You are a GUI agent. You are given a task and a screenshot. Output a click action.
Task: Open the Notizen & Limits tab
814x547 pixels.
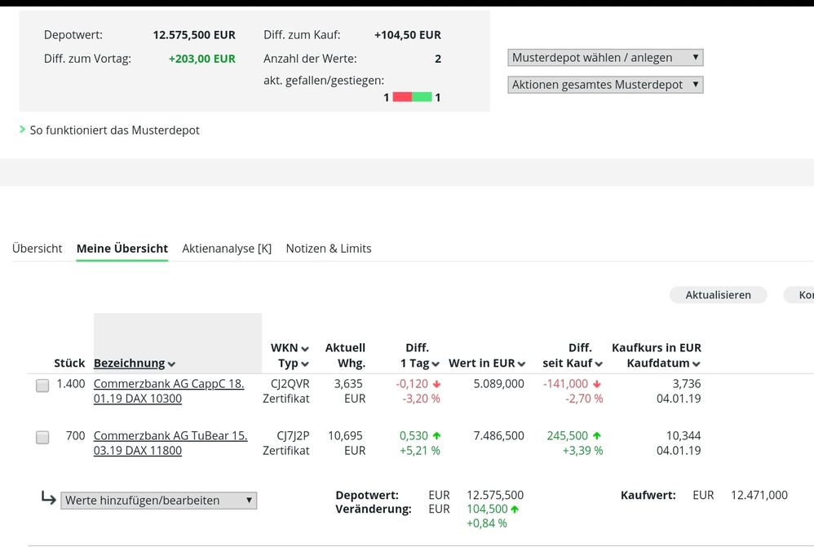[x=329, y=248]
